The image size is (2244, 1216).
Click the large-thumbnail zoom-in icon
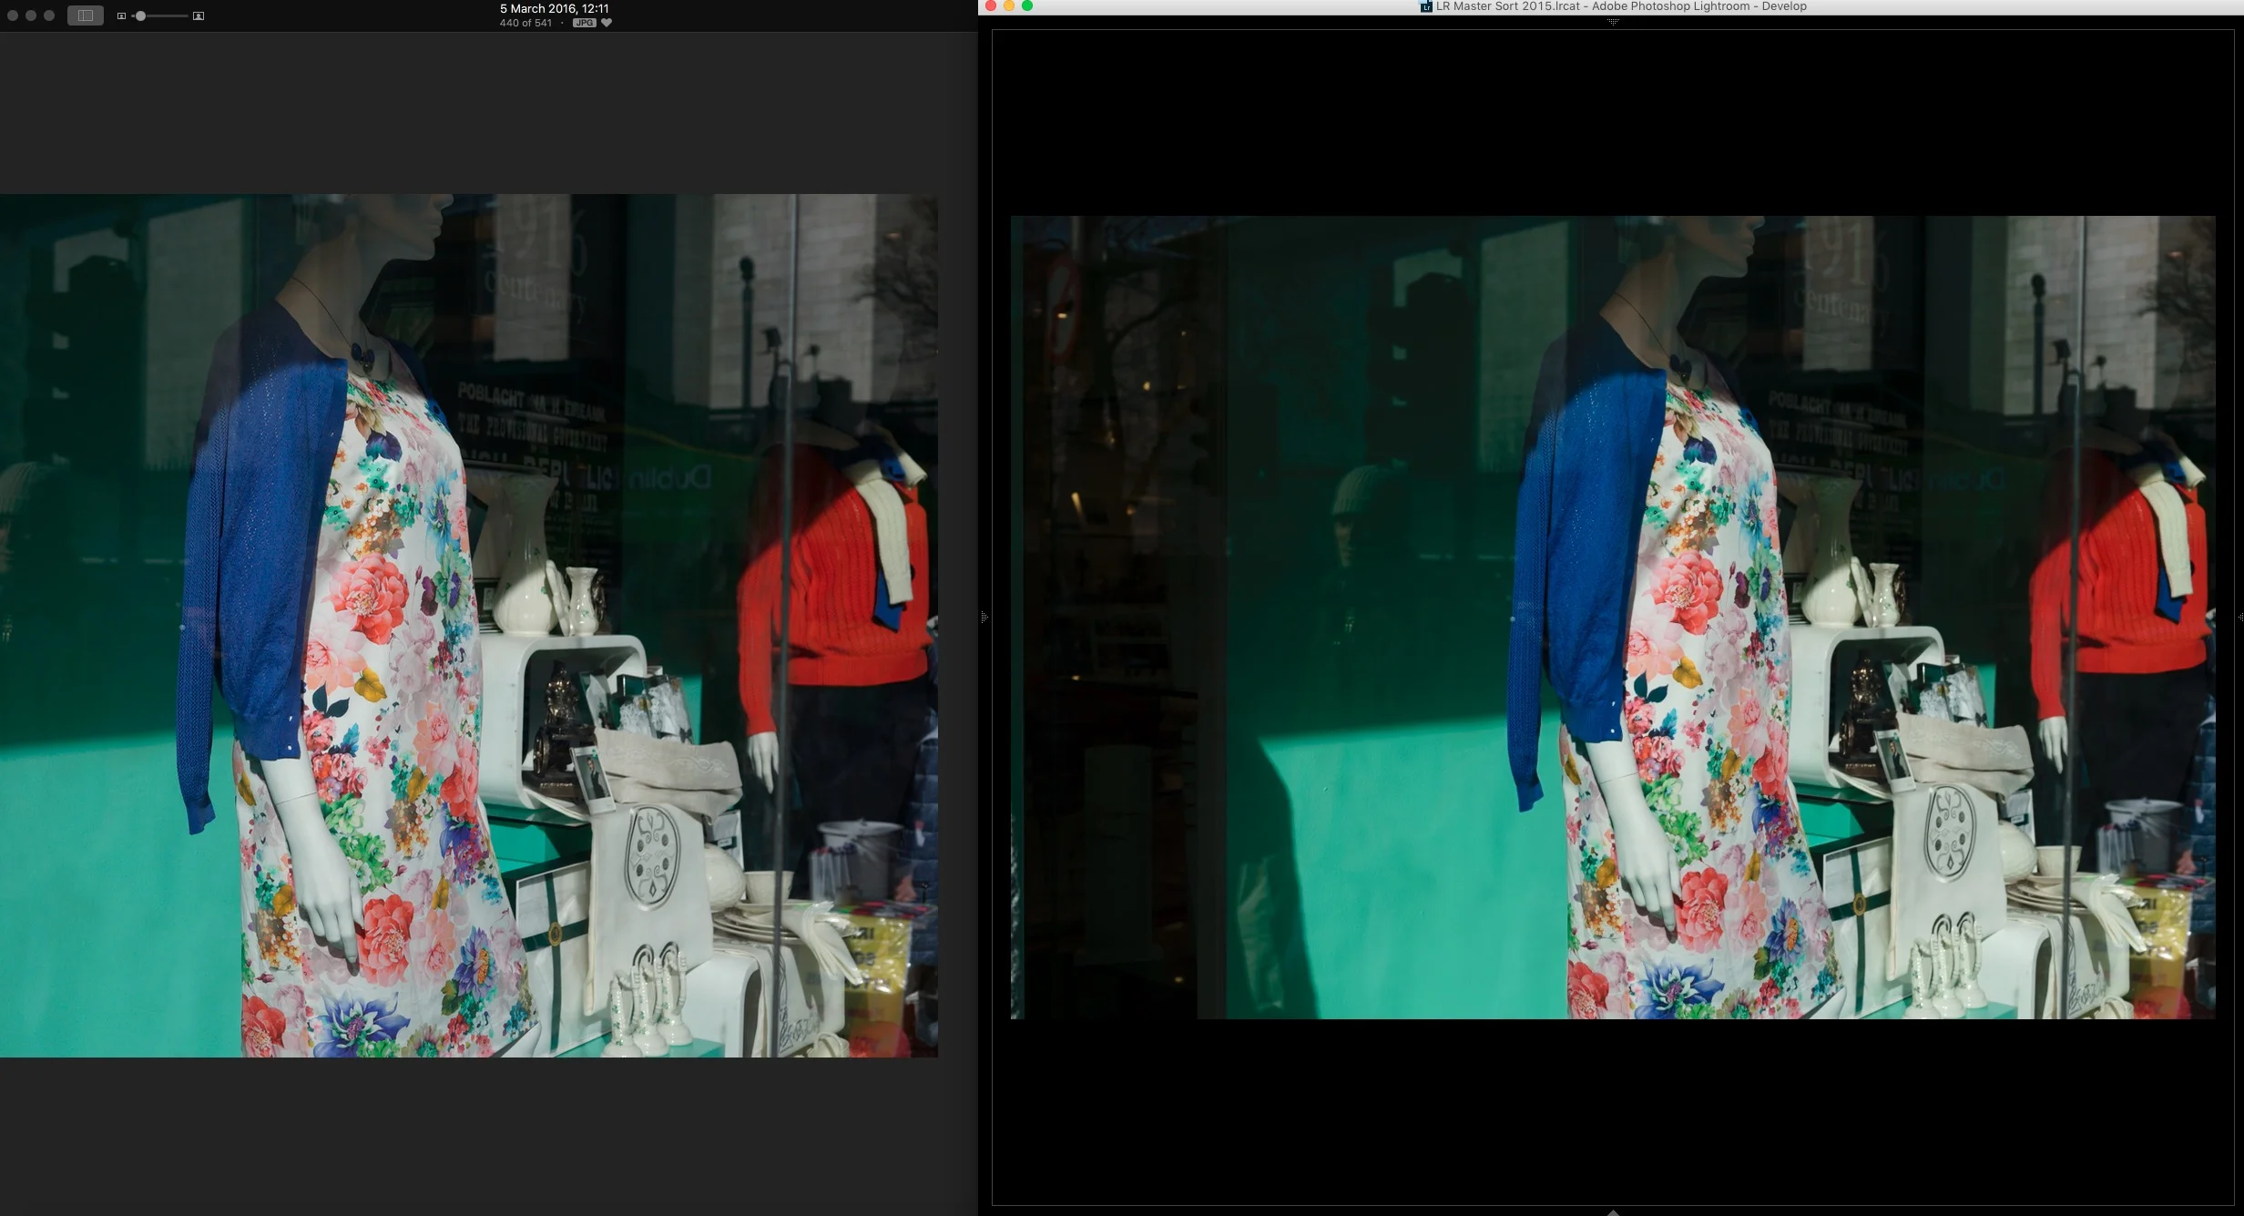coord(199,16)
